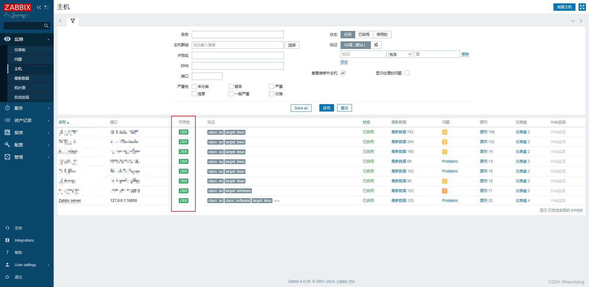Click the Z icon for Integrations
The image size is (589, 287).
pos(7,240)
